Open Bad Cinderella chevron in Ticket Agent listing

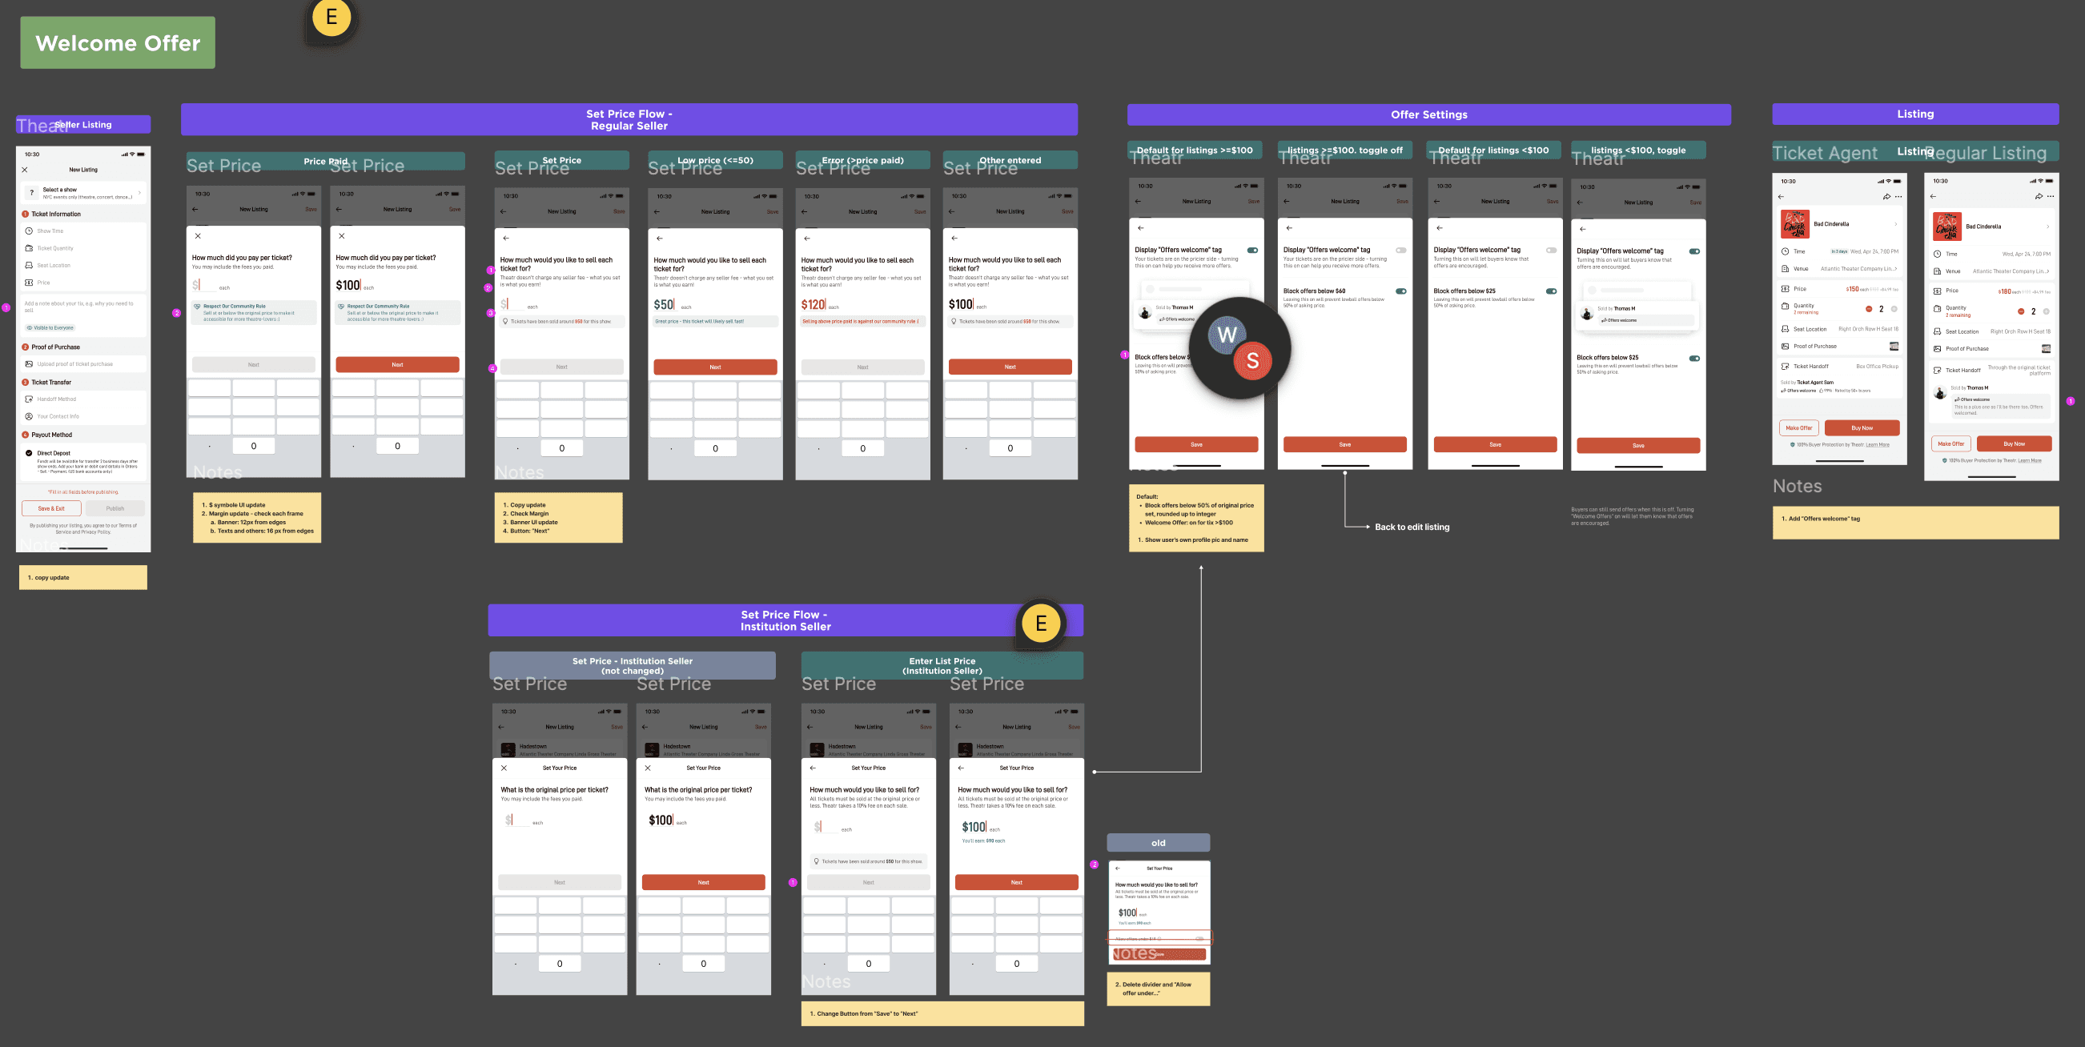point(1895,224)
